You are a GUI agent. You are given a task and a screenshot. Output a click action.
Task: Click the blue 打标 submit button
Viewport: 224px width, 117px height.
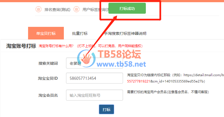click(106, 109)
